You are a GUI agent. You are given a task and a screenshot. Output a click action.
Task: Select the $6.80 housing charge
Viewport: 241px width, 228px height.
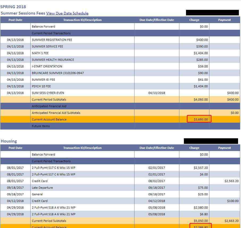point(204,214)
